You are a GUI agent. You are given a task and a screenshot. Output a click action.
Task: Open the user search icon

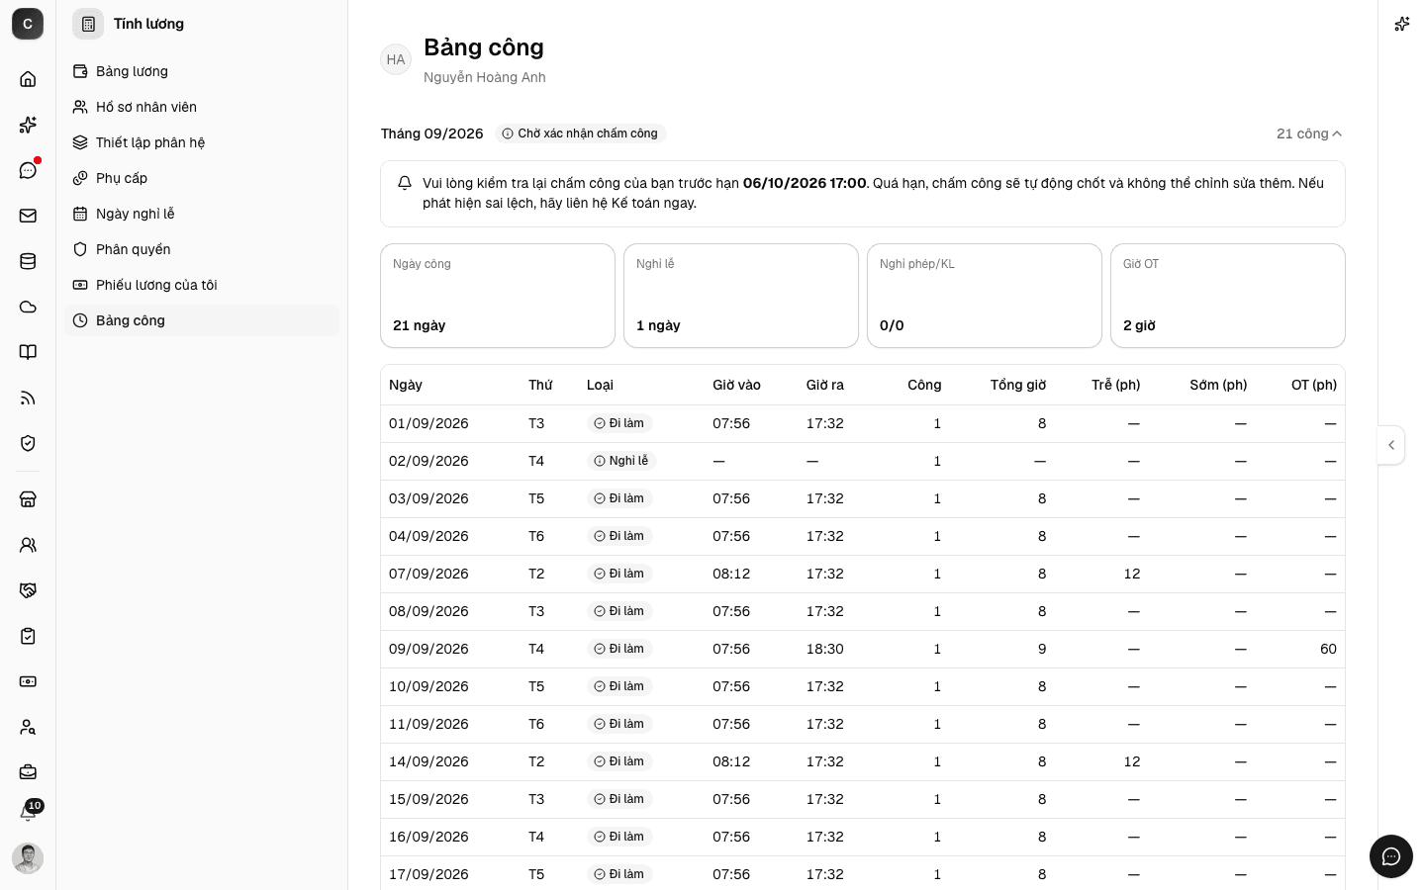pyautogui.click(x=28, y=727)
